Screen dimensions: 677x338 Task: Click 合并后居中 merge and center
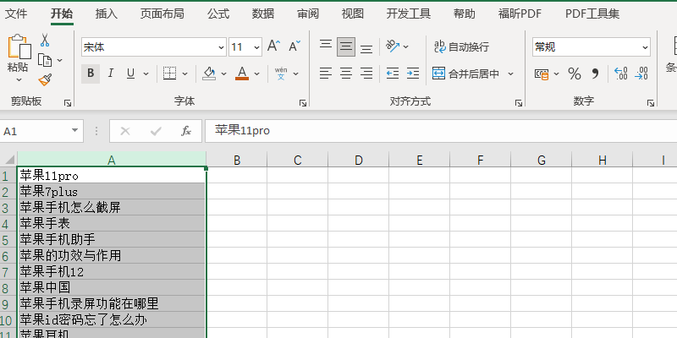pyautogui.click(x=465, y=74)
